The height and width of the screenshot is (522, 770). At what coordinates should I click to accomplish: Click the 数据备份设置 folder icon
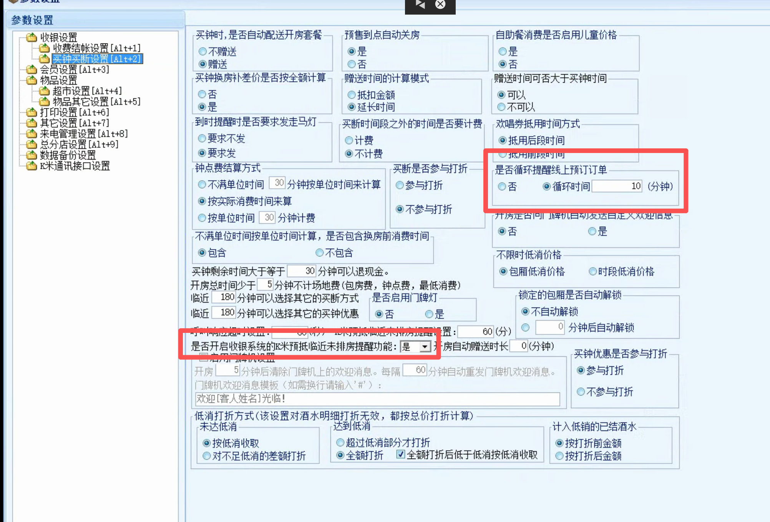[32, 155]
